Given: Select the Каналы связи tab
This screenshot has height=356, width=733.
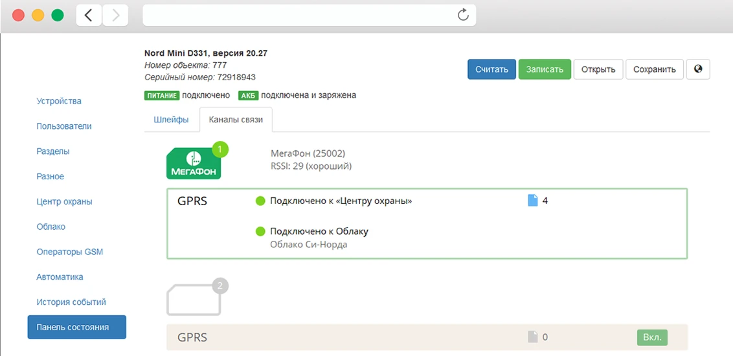Looking at the screenshot, I should pos(236,120).
